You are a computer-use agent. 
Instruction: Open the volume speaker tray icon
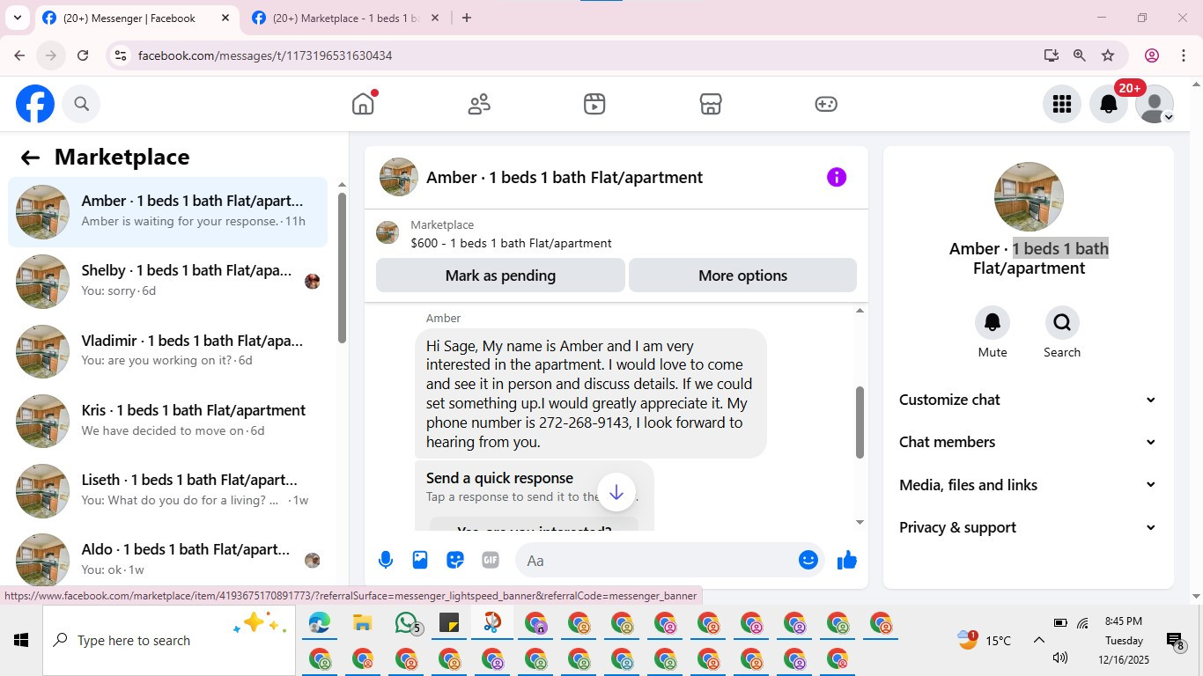click(x=1060, y=658)
